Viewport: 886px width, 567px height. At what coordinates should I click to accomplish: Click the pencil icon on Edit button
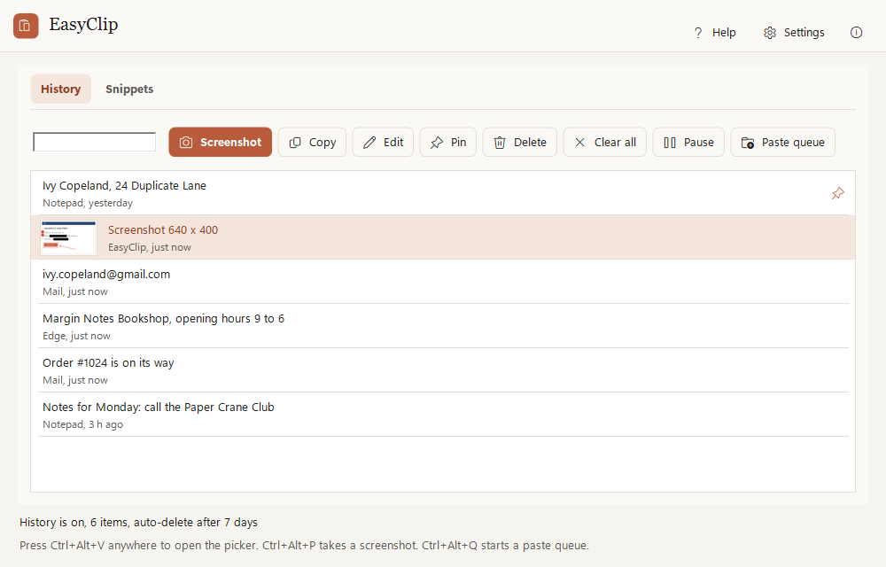(x=369, y=143)
